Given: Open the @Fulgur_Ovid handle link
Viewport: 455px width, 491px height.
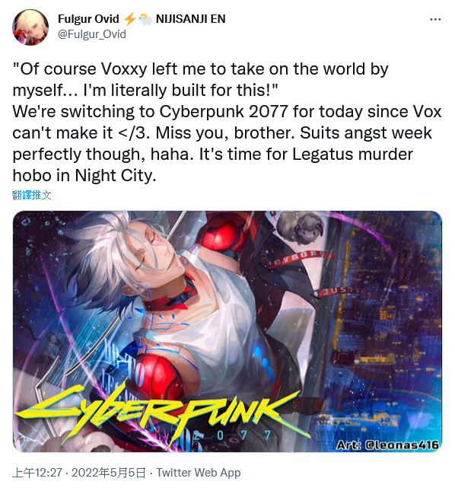Looking at the screenshot, I should (x=92, y=34).
